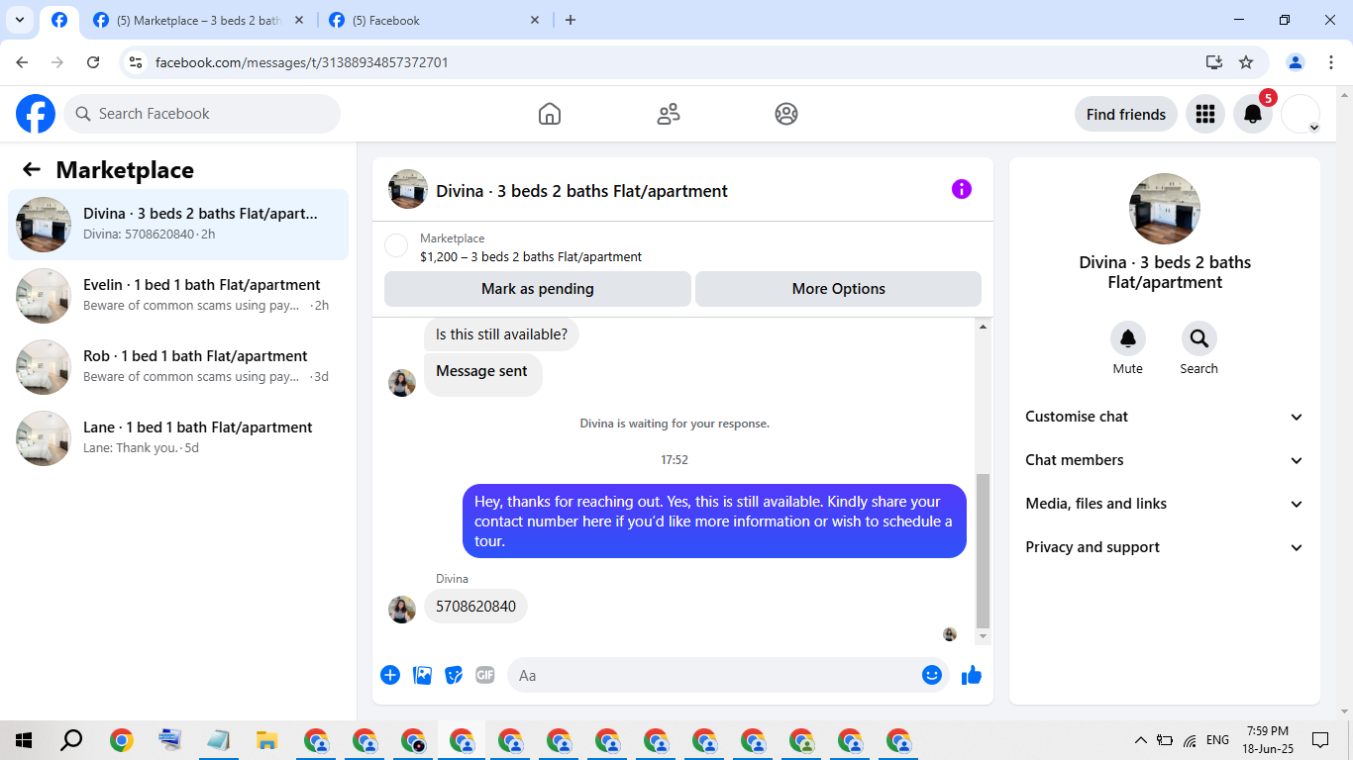Screen dimensions: 1353x760
Task: Click the install app icon in address bar
Action: (1214, 62)
